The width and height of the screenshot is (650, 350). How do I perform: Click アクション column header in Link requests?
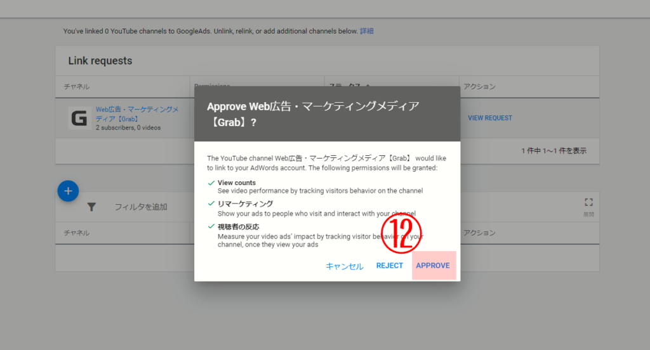coord(479,87)
